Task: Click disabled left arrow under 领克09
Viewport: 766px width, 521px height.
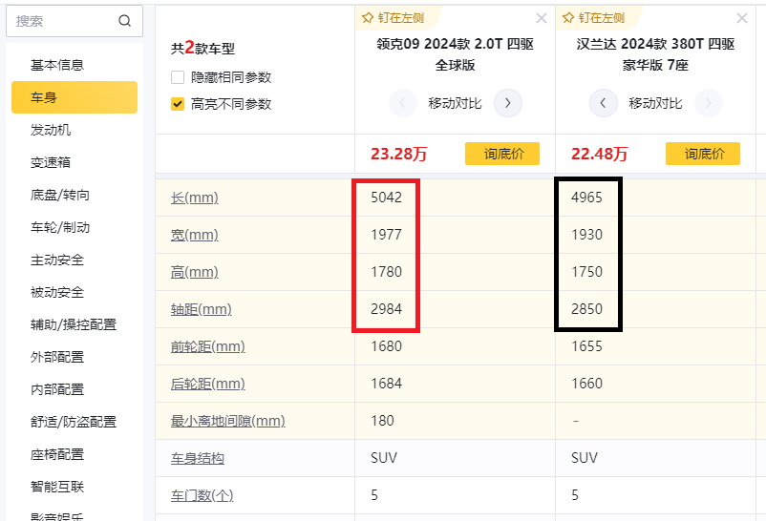Action: [x=402, y=103]
